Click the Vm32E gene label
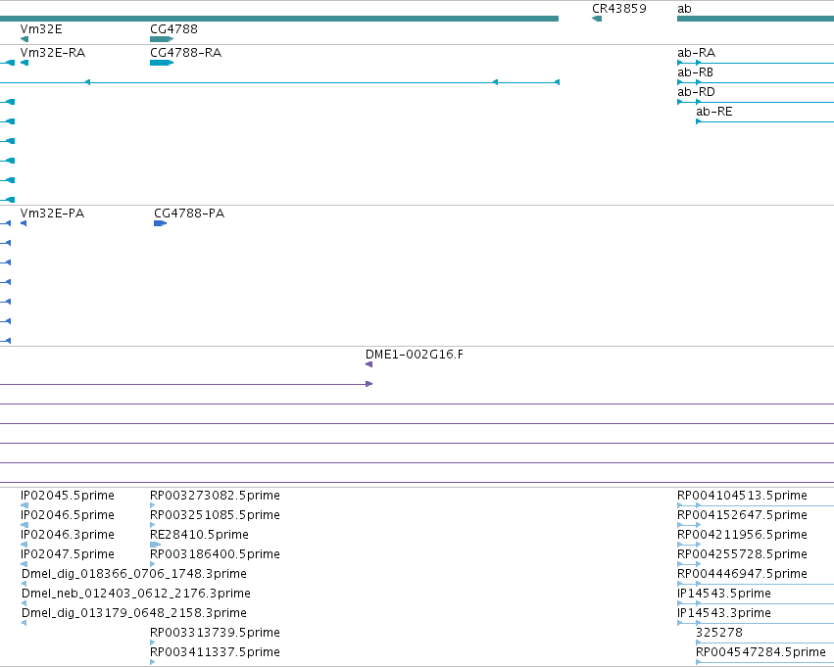Screen dimensions: 834x667 coord(41,28)
